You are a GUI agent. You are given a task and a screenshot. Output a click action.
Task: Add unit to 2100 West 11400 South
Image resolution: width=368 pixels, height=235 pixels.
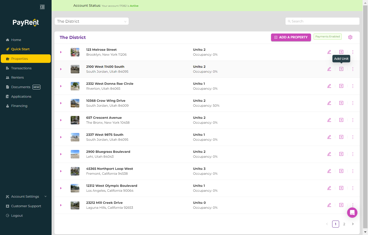(x=341, y=69)
